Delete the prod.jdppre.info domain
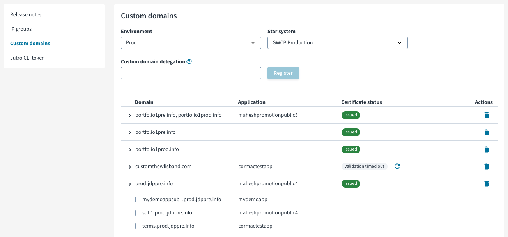Image resolution: width=508 pixels, height=237 pixels. [486, 184]
